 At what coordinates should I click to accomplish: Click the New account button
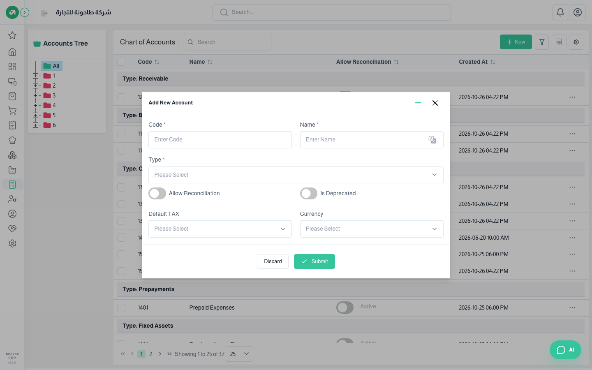click(516, 42)
